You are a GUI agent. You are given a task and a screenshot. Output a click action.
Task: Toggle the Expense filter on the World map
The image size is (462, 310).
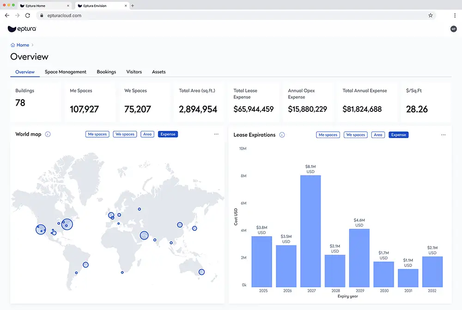click(x=168, y=134)
